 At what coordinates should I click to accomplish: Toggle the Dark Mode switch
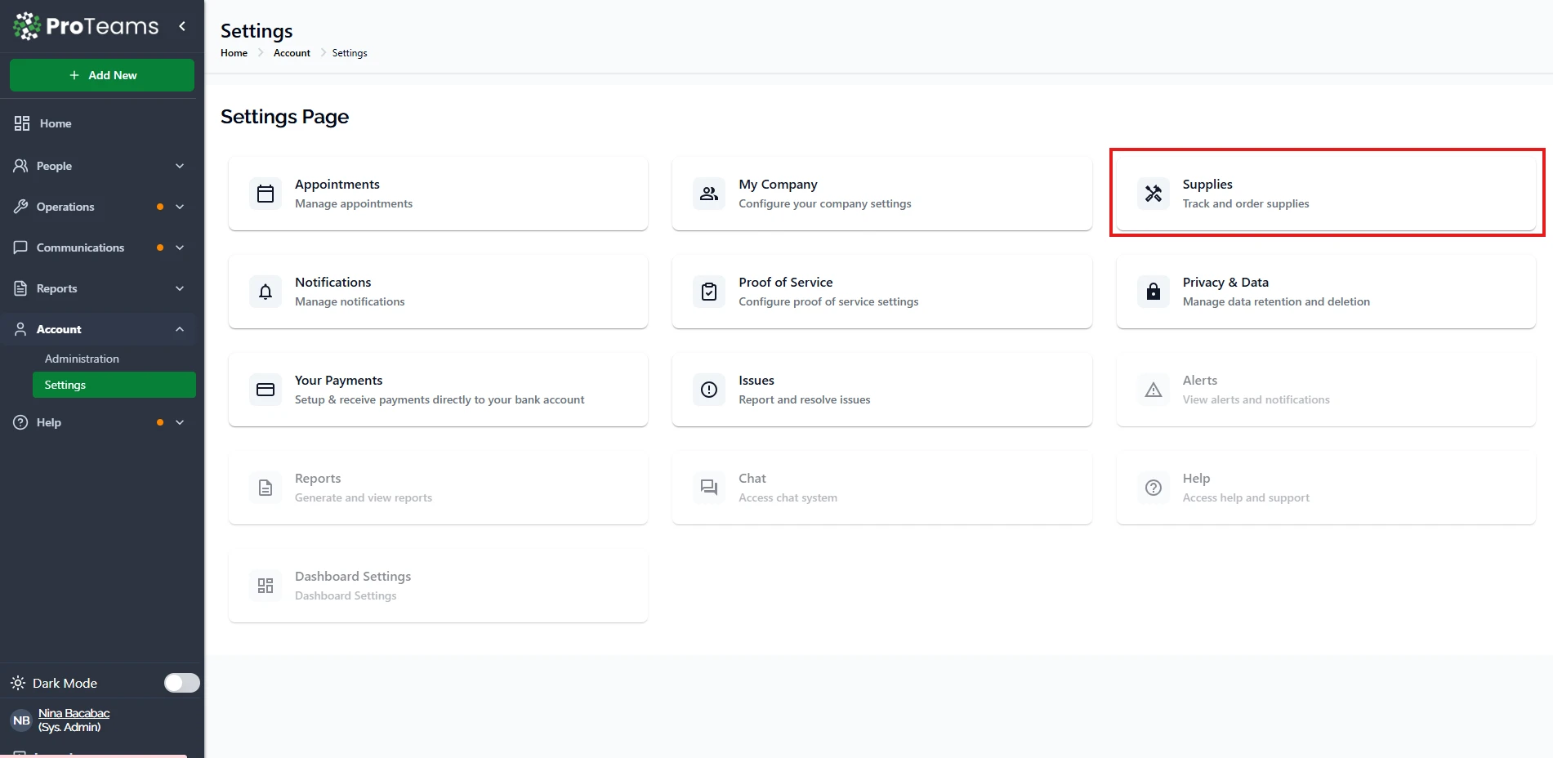click(181, 683)
